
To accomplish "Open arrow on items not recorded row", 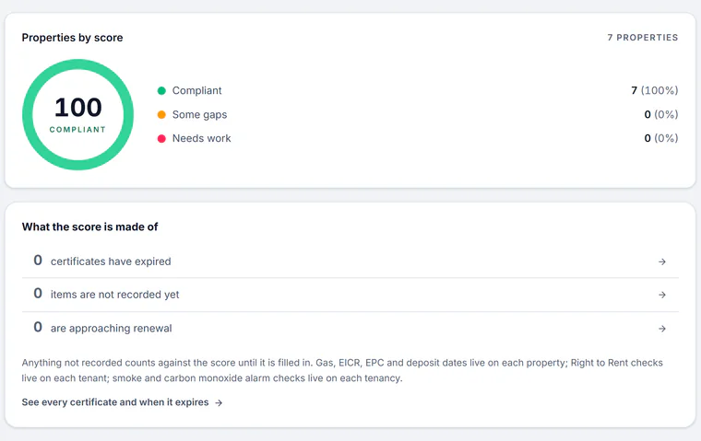I will [662, 295].
